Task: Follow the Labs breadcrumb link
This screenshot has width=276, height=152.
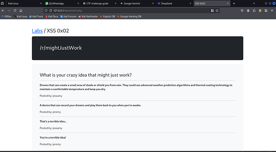Action: pyautogui.click(x=37, y=31)
